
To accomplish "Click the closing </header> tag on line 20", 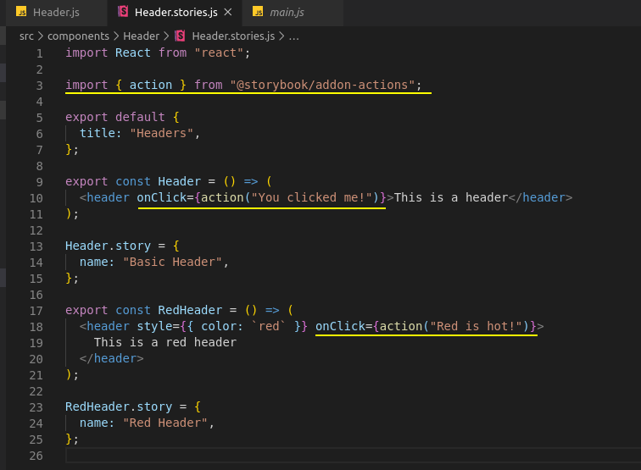I will tap(112, 358).
